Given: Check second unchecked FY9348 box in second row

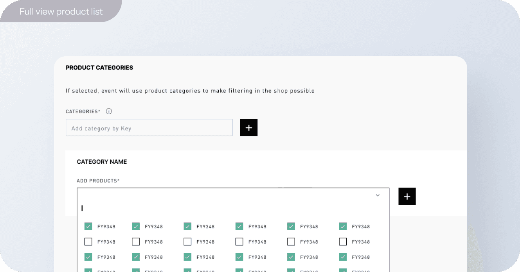Looking at the screenshot, I should click(136, 242).
